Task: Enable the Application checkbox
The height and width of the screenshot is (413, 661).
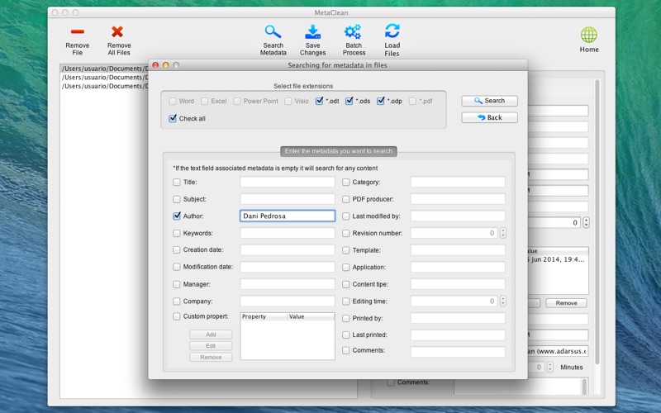Action: (345, 267)
